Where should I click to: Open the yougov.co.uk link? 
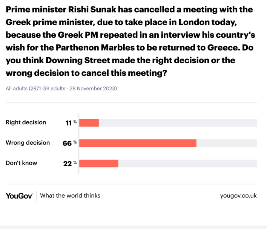pos(238,196)
